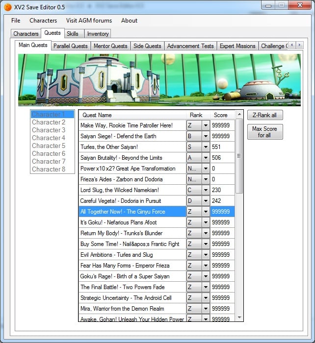
Task: Select quest Buy Some Time! Nail's Frantic Fight
Action: pyautogui.click(x=132, y=244)
